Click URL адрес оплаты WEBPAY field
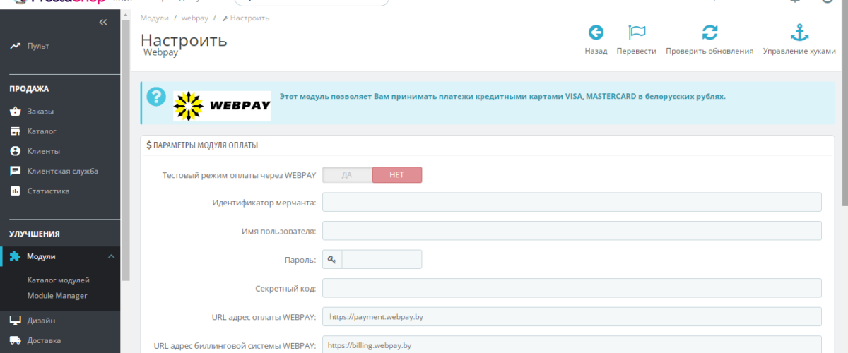The height and width of the screenshot is (353, 848). point(572,317)
